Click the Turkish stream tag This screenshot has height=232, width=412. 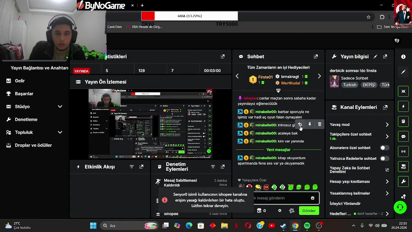click(350, 85)
